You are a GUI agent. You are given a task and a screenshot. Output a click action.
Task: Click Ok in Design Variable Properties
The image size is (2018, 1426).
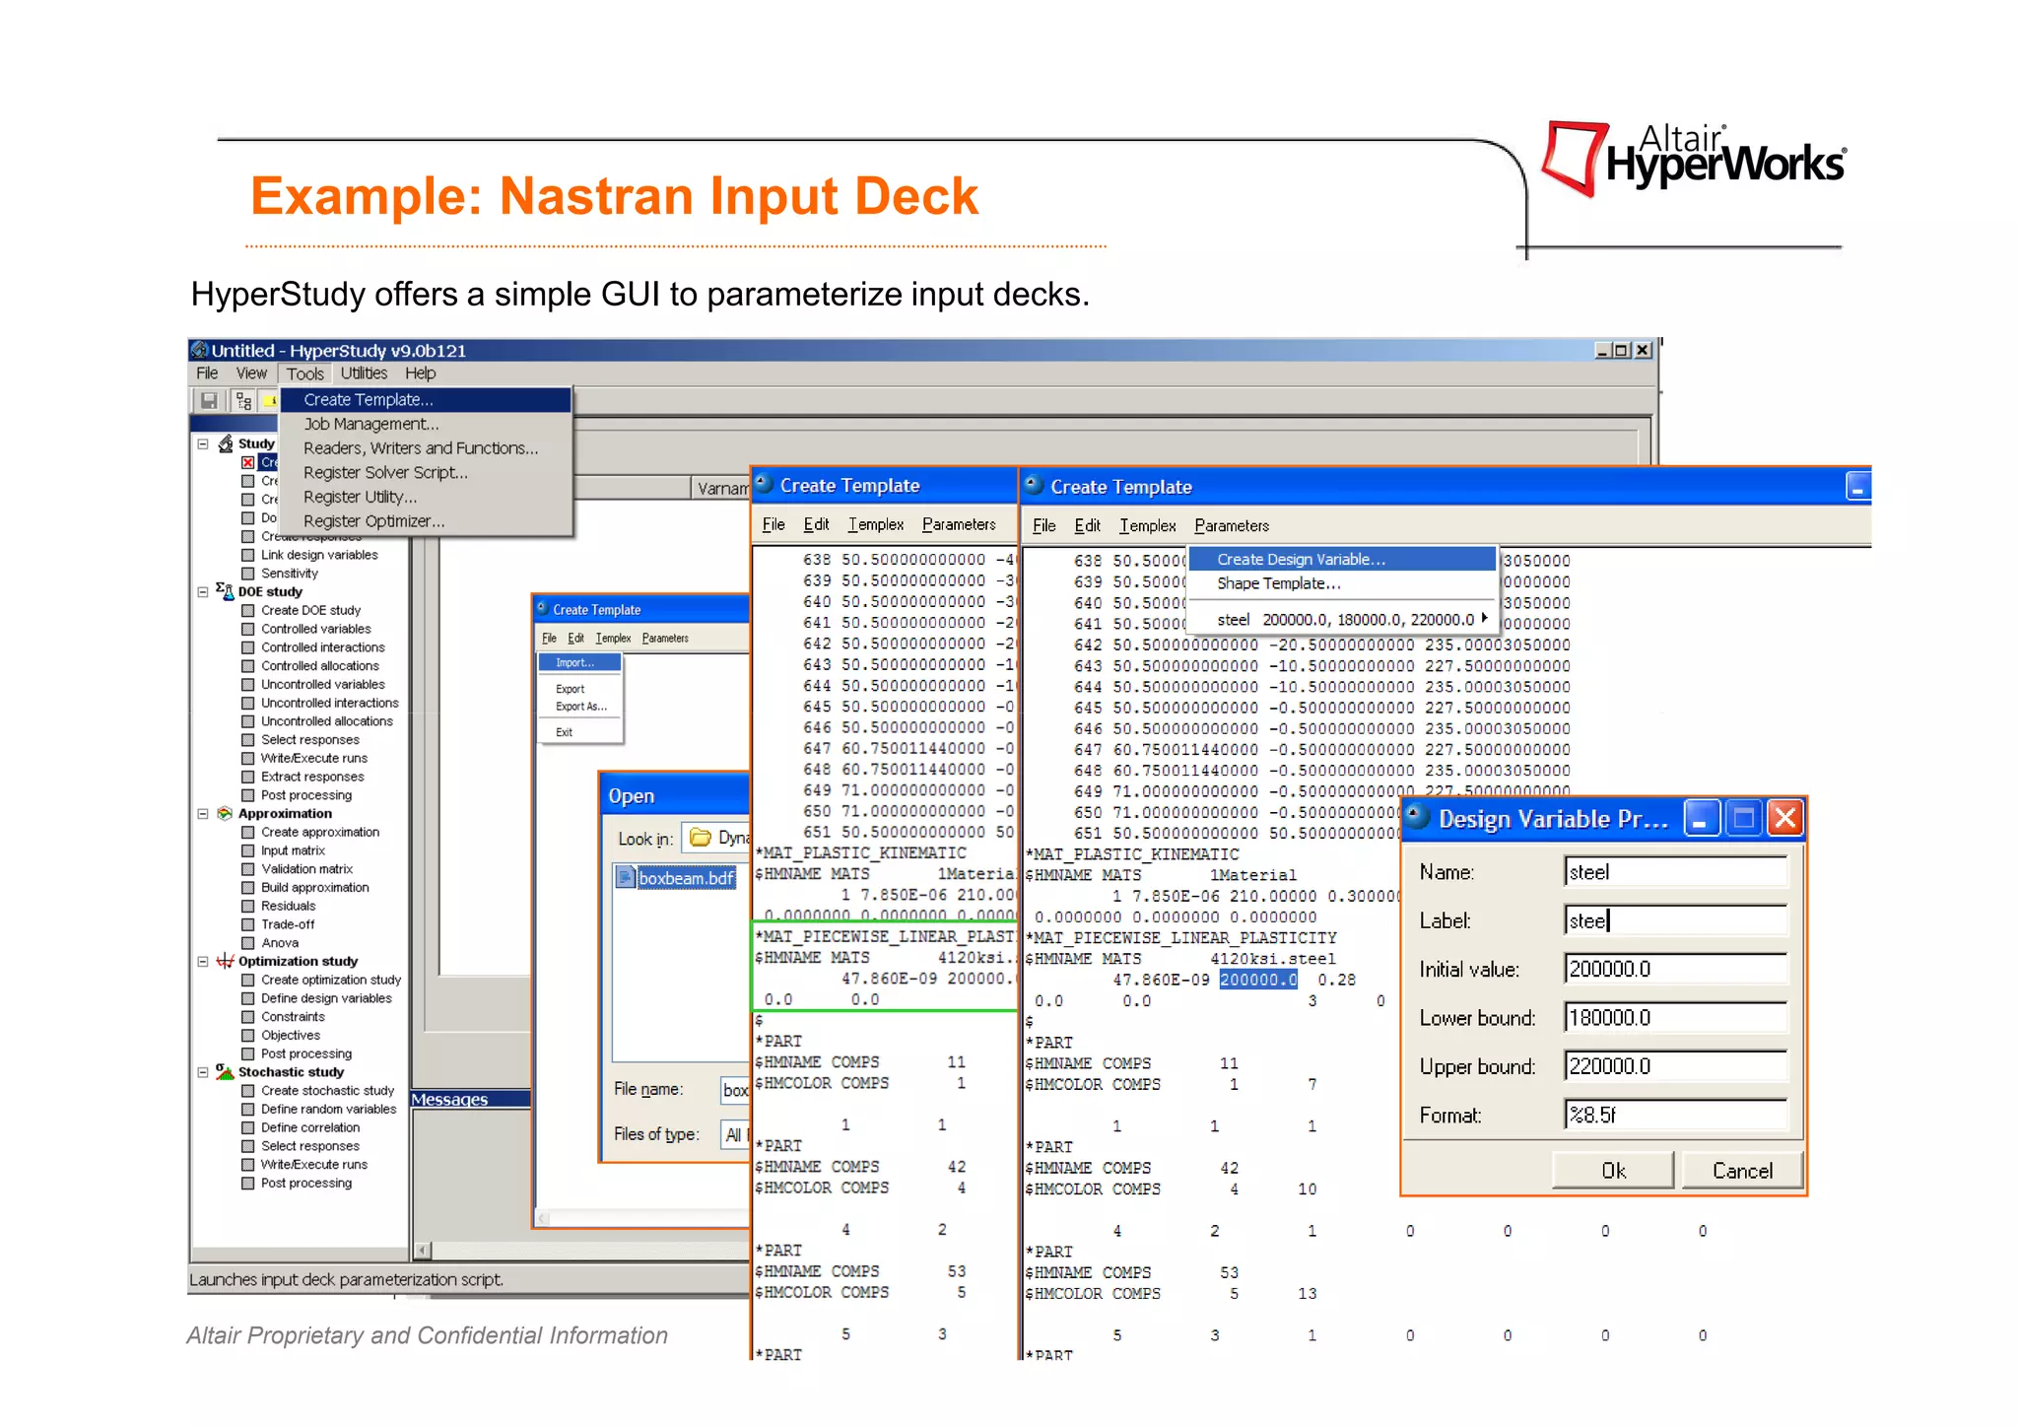[1613, 1170]
